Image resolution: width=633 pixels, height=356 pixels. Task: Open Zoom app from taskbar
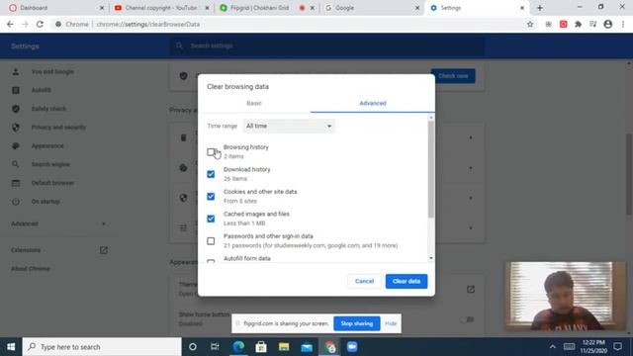[x=352, y=347]
